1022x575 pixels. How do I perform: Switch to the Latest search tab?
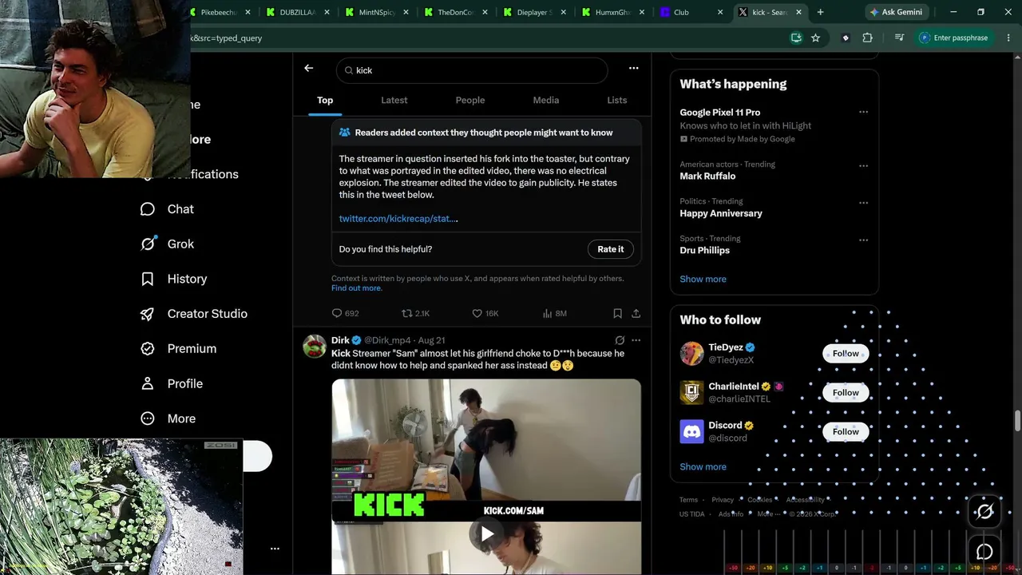tap(394, 100)
